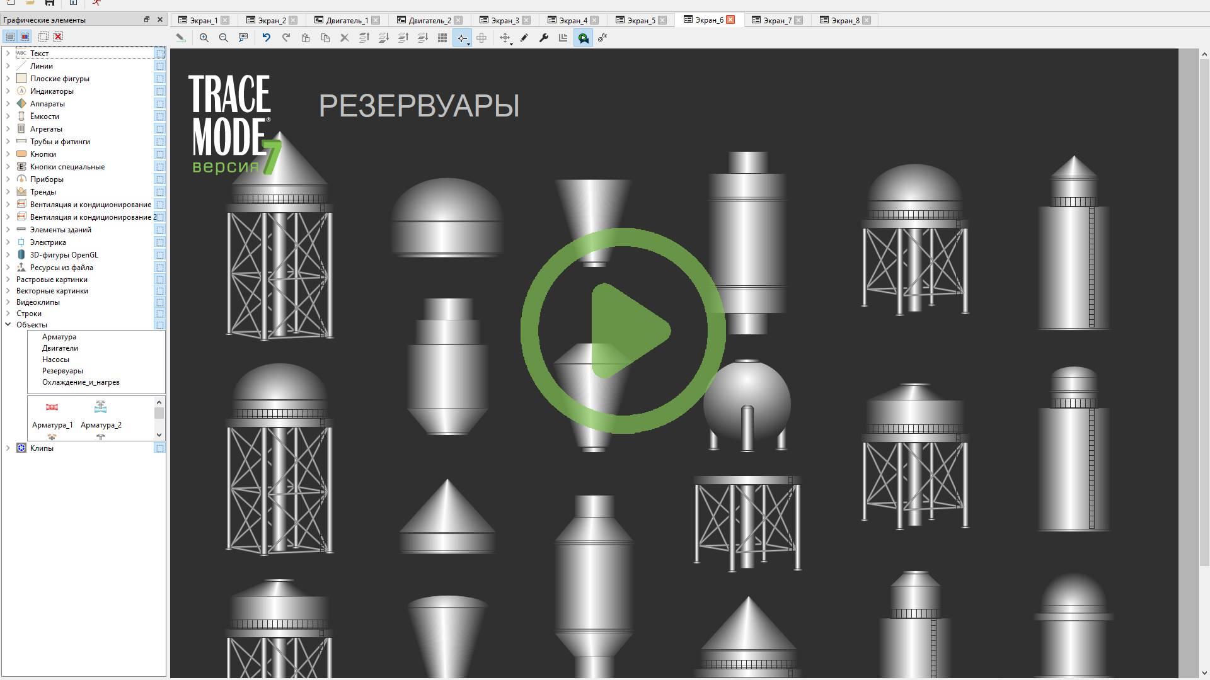Expand the Трубы и фитинги group
The image size is (1210, 680).
pos(8,142)
